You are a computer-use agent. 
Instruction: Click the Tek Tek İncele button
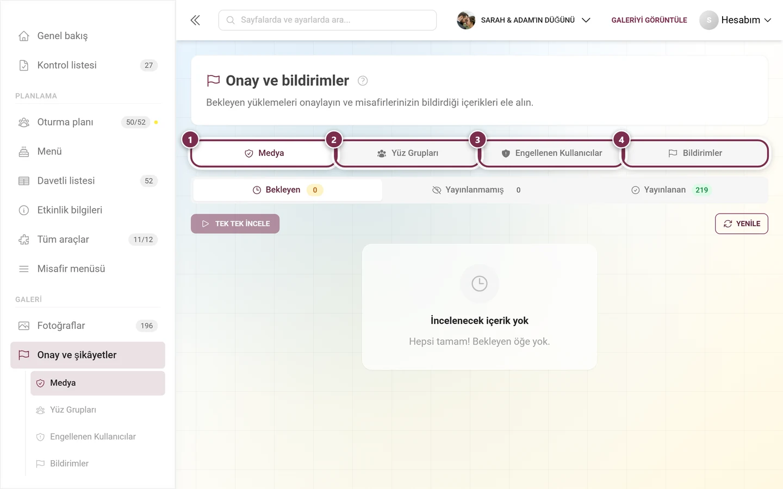pos(235,224)
